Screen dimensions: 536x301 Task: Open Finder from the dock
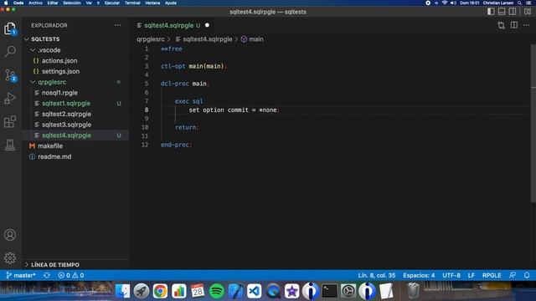pyautogui.click(x=122, y=291)
